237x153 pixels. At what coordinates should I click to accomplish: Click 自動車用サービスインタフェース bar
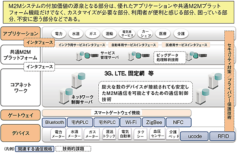(134, 45)
